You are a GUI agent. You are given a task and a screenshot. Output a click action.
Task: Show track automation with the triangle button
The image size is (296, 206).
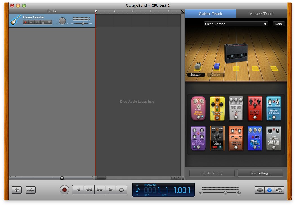(x=49, y=22)
